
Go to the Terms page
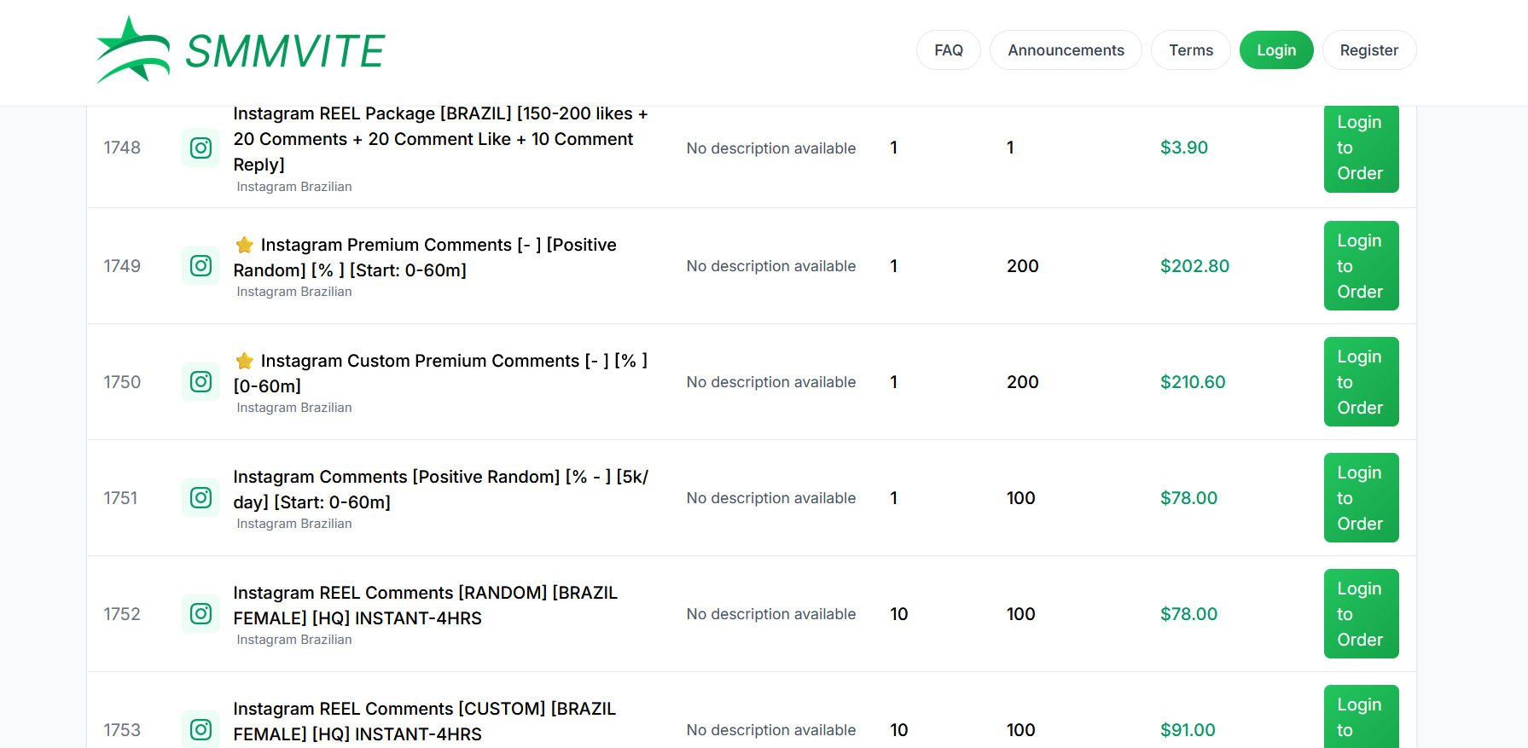click(1190, 50)
